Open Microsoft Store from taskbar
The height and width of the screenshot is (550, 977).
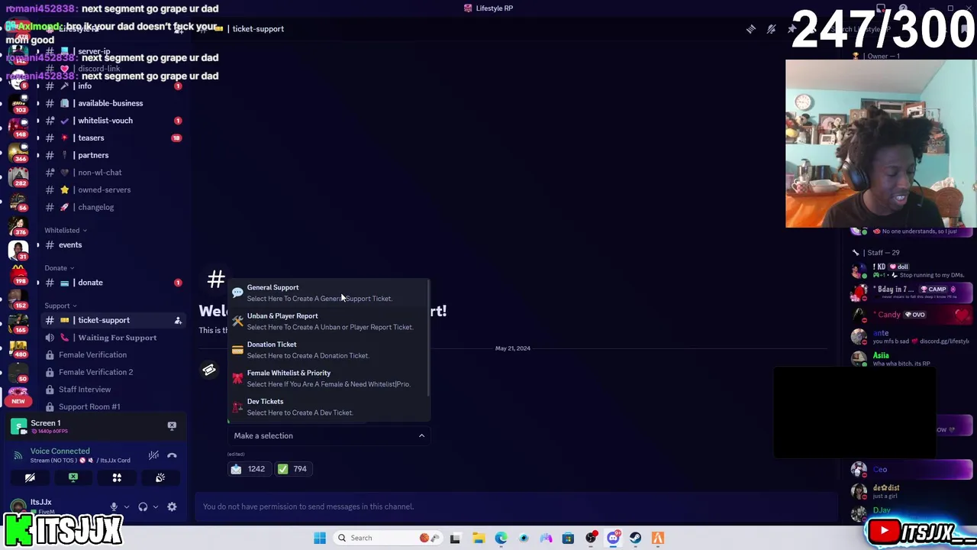point(568,538)
